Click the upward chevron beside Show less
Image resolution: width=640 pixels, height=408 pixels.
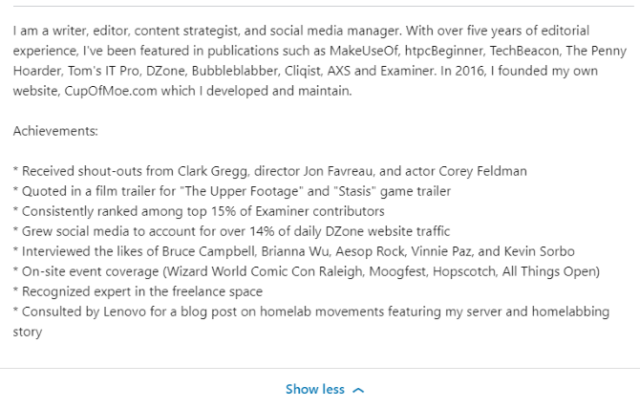click(x=358, y=391)
